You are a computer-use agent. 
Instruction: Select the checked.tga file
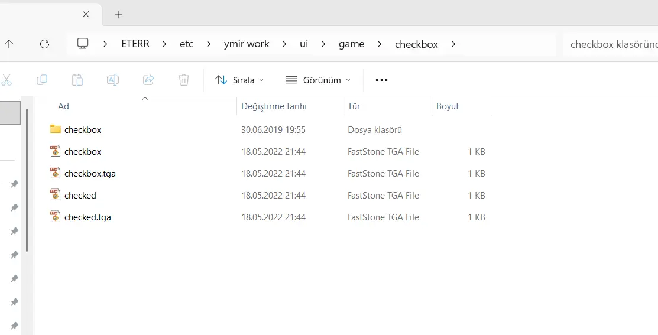[x=87, y=217]
